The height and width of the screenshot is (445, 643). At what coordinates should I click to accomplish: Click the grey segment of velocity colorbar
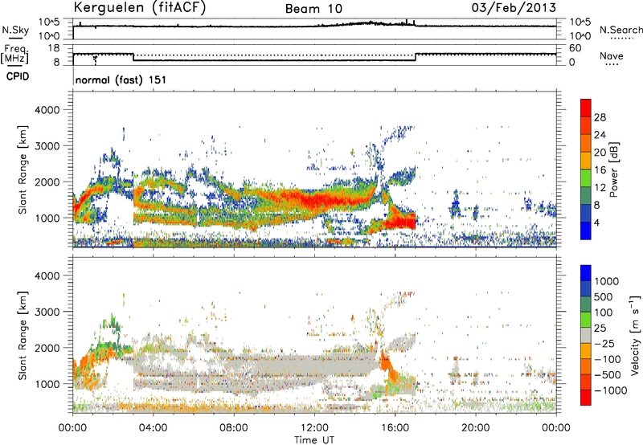tap(586, 335)
